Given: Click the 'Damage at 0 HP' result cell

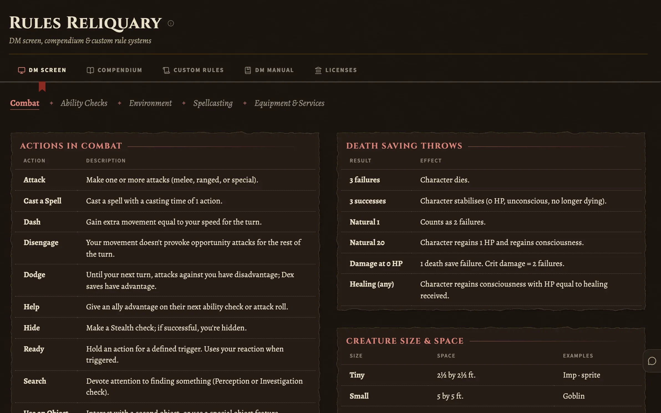Looking at the screenshot, I should coord(376,264).
